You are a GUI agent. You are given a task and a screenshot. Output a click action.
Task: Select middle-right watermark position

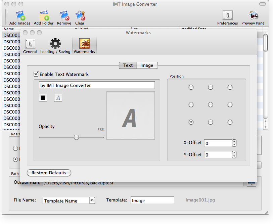[230, 104]
